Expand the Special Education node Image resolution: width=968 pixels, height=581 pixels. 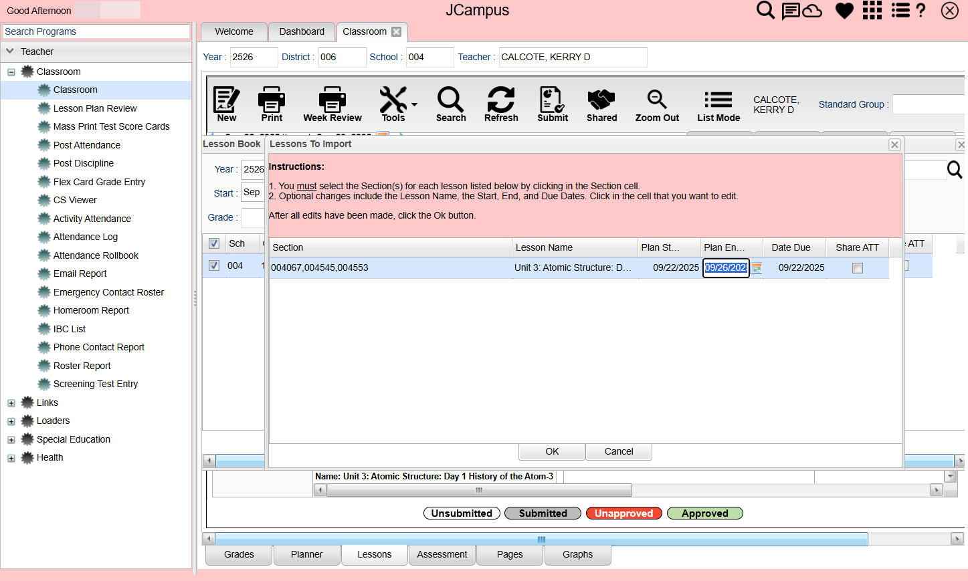(11, 440)
